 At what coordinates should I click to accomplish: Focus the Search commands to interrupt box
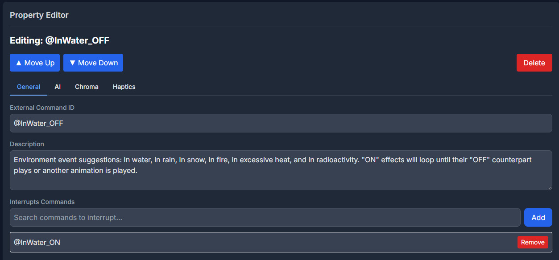click(265, 217)
